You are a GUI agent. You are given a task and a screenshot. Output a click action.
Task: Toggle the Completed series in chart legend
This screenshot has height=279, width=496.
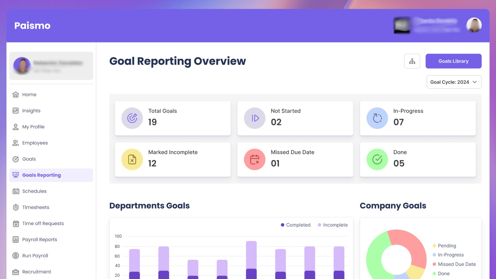296,225
